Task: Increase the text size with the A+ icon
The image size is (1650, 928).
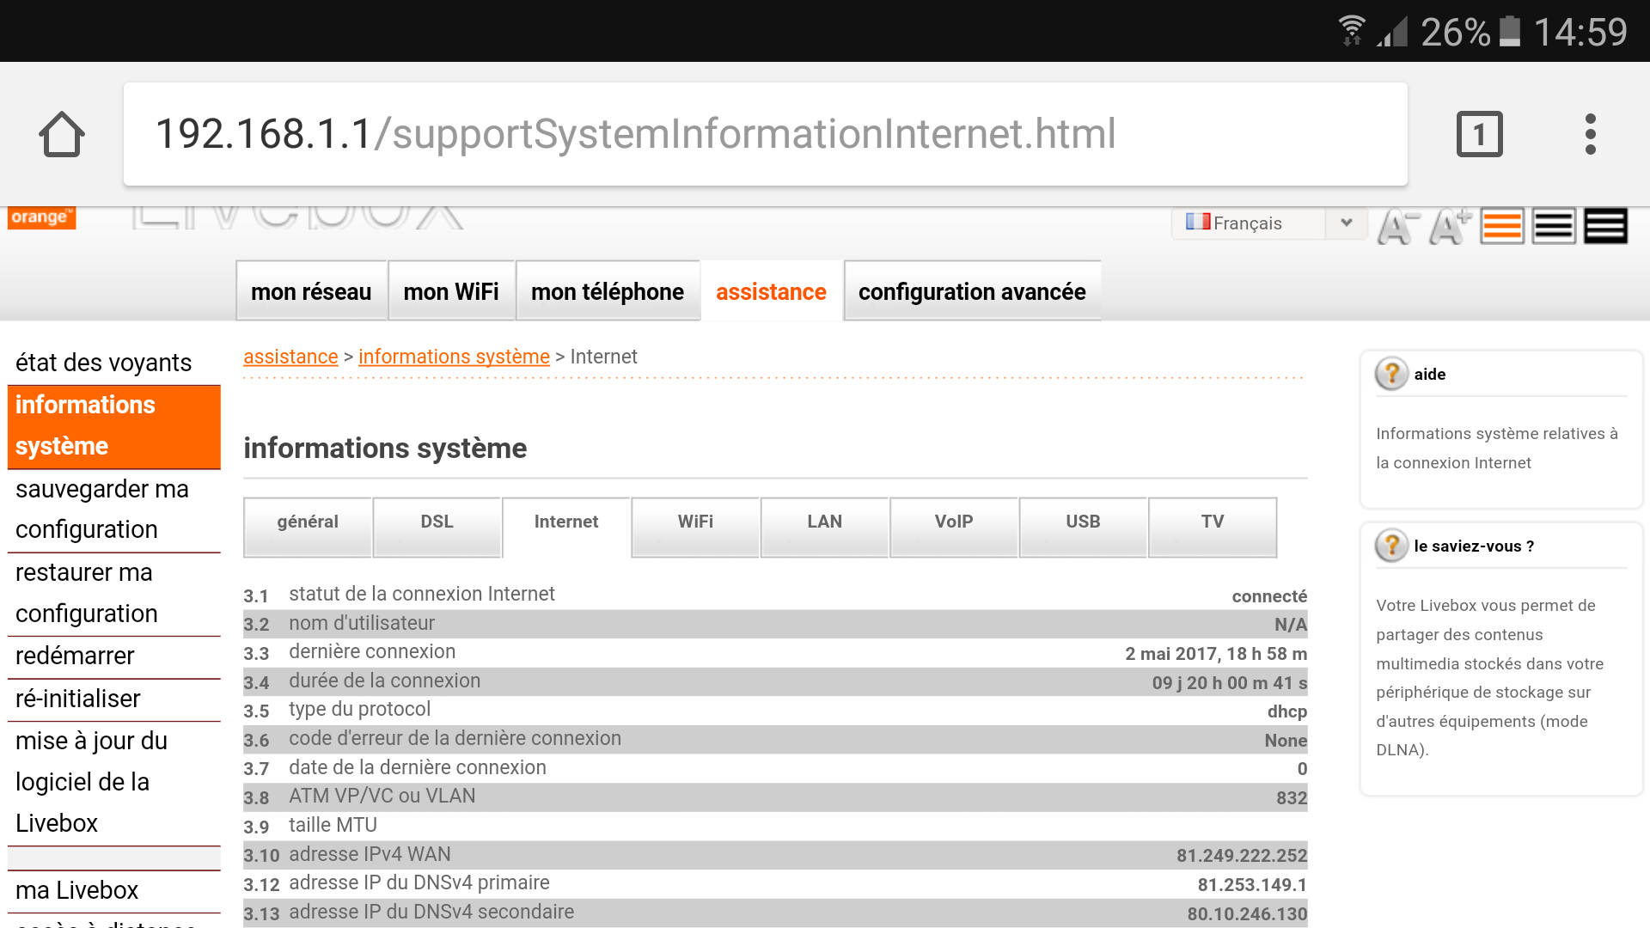Action: (1448, 225)
